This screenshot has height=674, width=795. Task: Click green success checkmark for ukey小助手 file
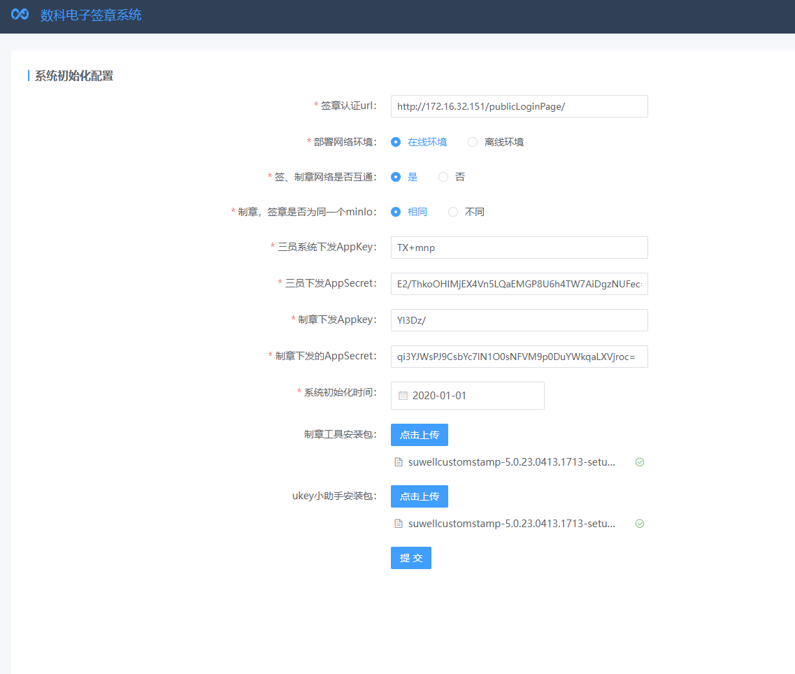tap(639, 524)
